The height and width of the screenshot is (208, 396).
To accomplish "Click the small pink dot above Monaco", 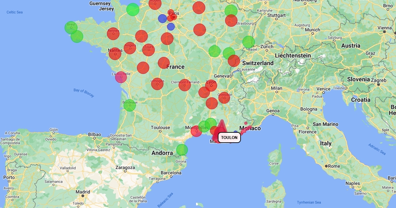I will click(246, 123).
